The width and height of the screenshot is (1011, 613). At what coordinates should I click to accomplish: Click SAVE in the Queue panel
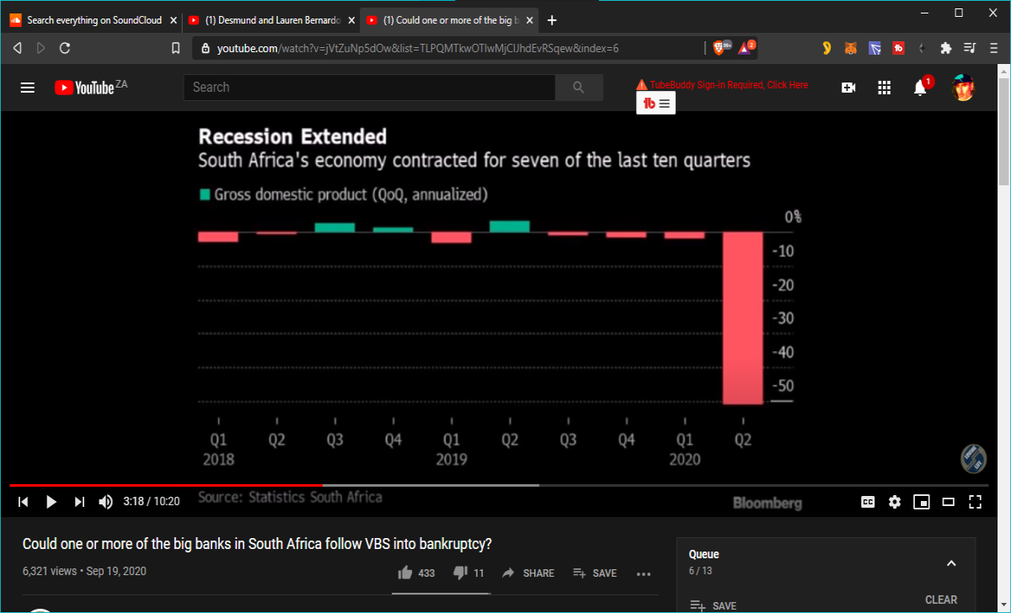[x=713, y=605]
